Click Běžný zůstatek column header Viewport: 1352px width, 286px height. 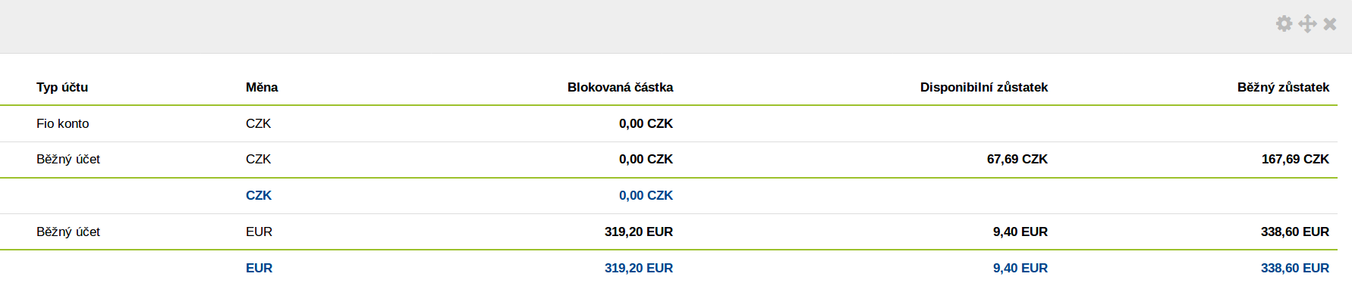[1283, 87]
